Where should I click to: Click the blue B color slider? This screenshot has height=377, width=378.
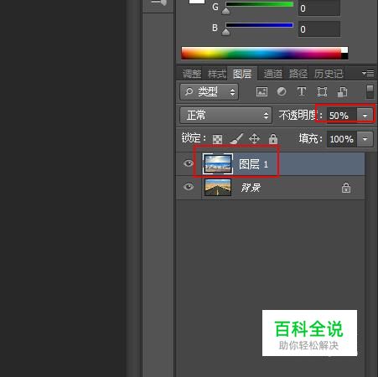(259, 25)
